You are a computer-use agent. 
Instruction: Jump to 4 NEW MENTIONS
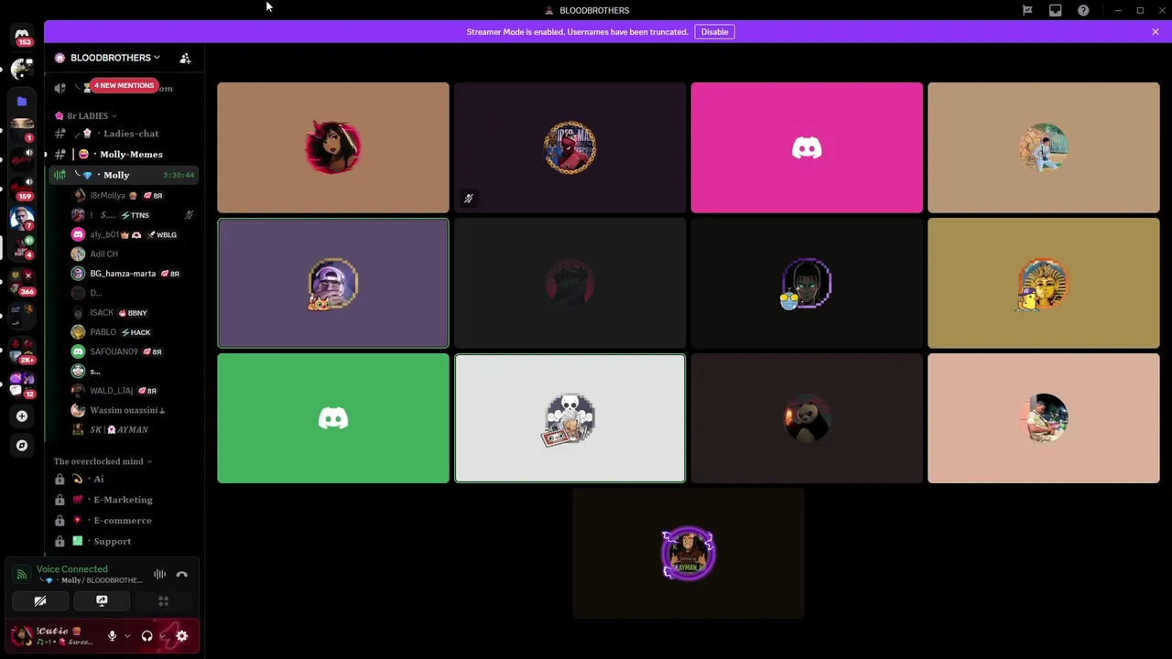[x=124, y=85]
